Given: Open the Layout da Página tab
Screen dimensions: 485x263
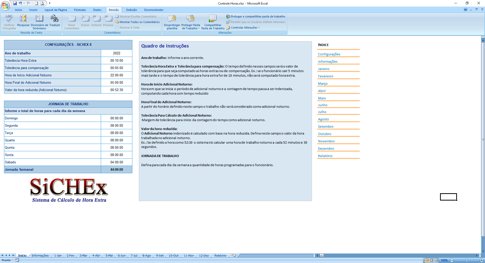Looking at the screenshot, I should (56, 10).
